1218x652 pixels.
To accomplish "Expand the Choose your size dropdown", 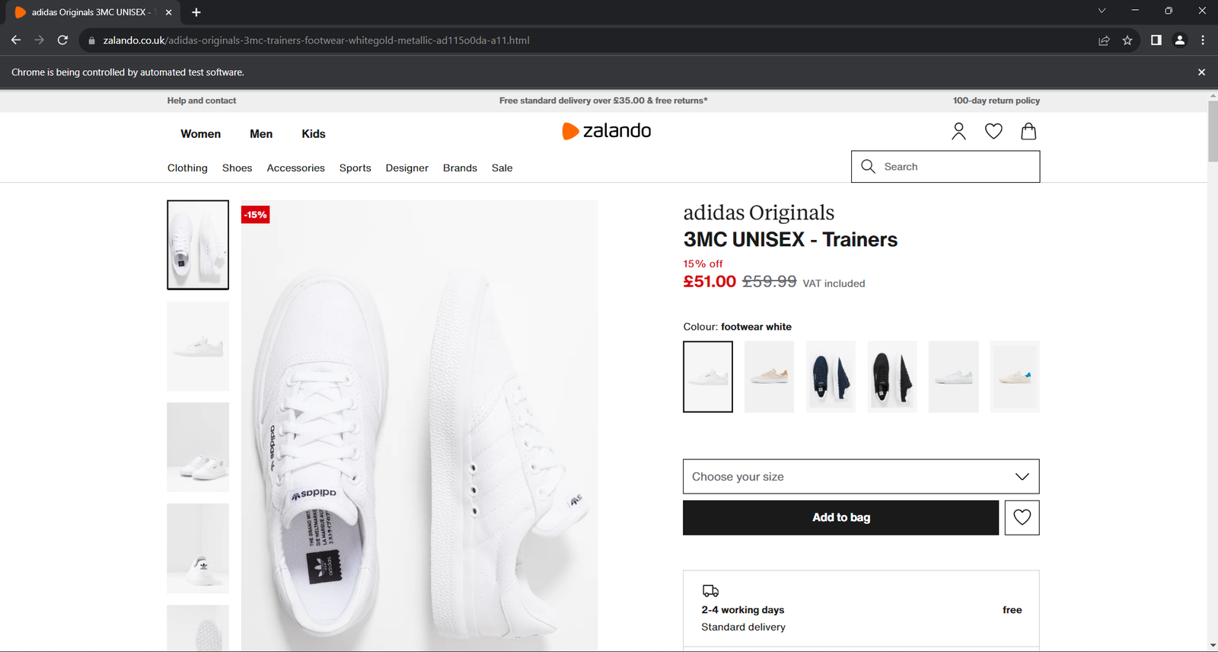I will [x=861, y=477].
